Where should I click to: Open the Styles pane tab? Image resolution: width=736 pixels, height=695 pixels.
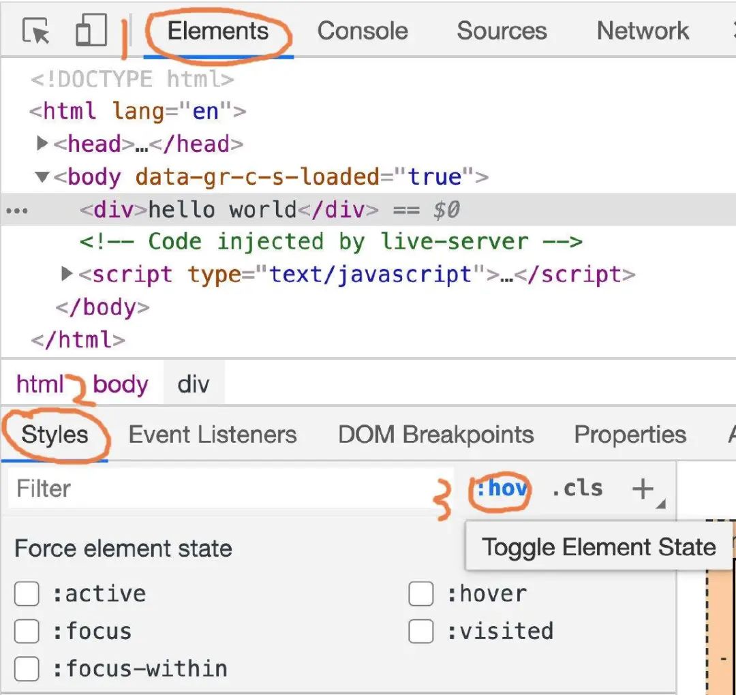click(55, 435)
